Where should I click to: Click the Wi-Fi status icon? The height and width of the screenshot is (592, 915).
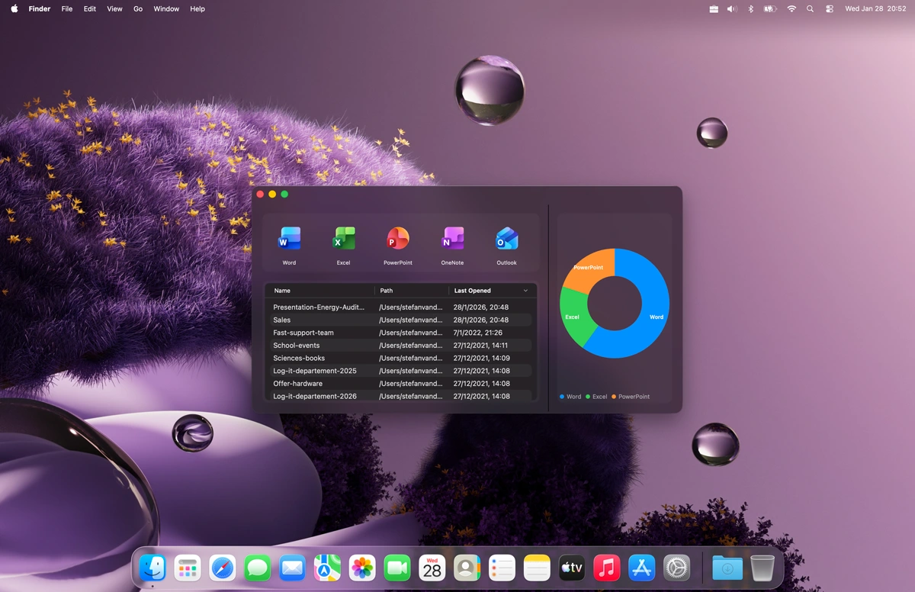(x=791, y=8)
